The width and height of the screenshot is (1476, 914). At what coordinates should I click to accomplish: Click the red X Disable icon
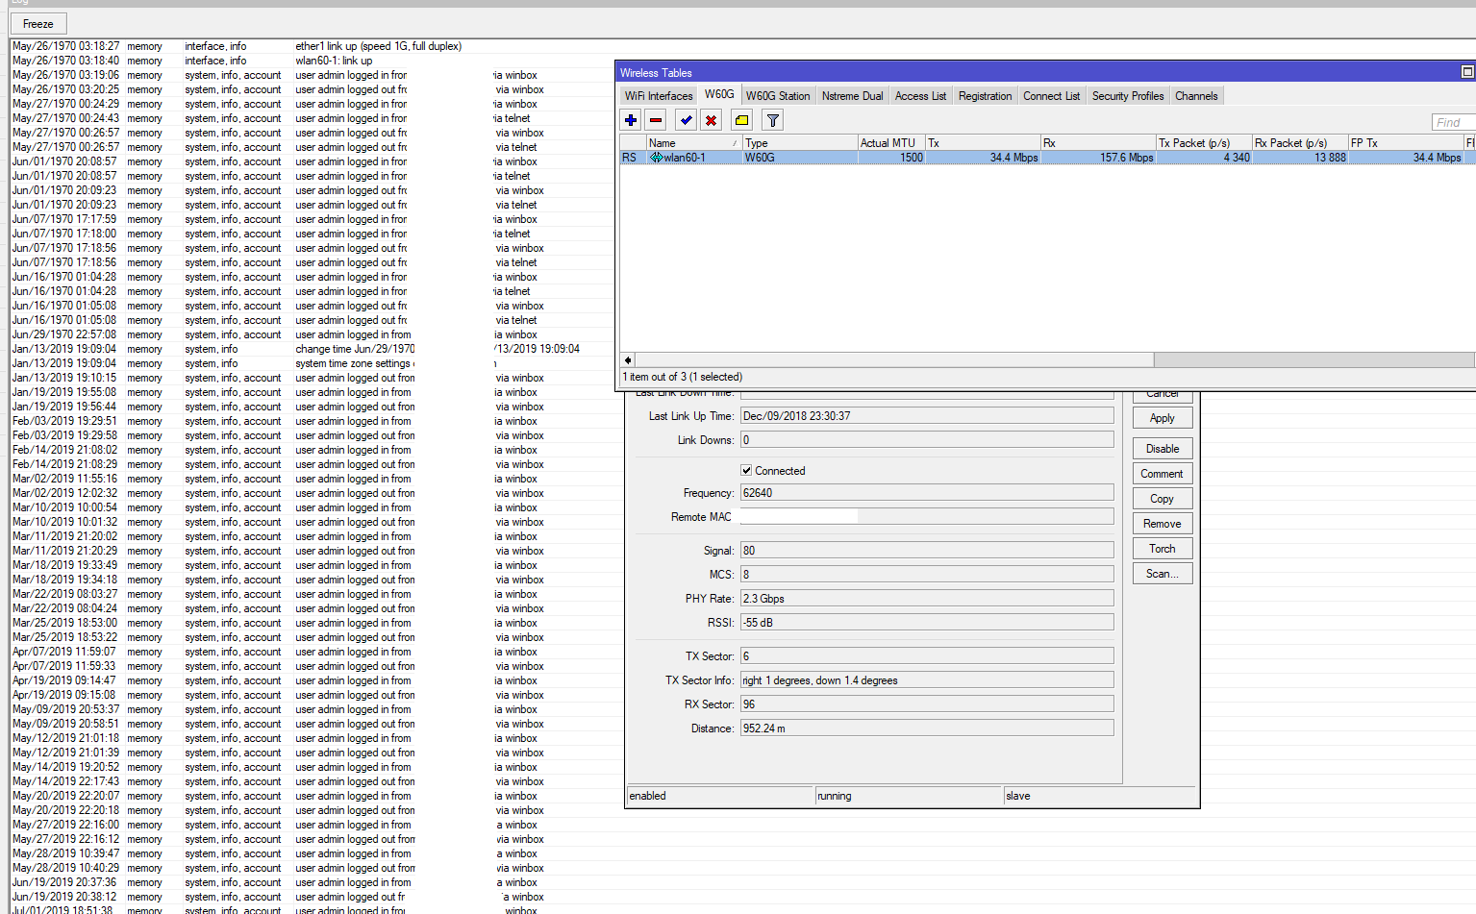tap(711, 120)
